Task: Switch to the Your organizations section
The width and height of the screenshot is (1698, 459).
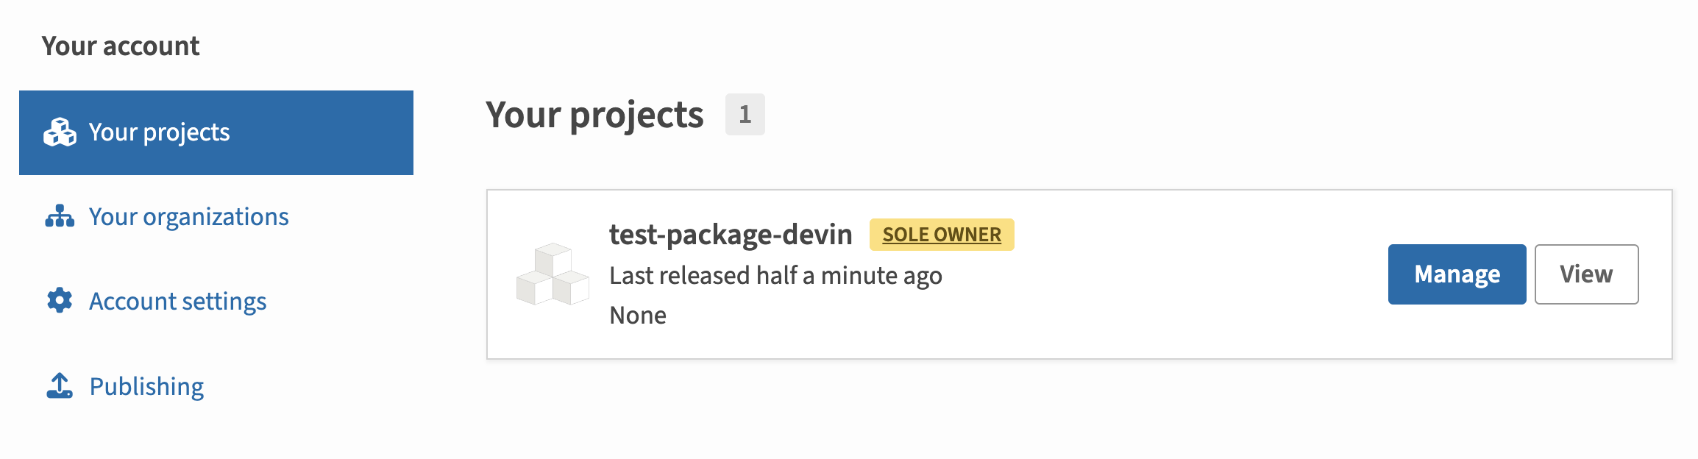Action: point(188,216)
